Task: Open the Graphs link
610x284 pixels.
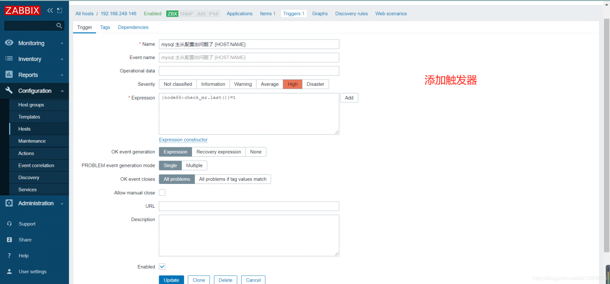Action: [x=320, y=14]
